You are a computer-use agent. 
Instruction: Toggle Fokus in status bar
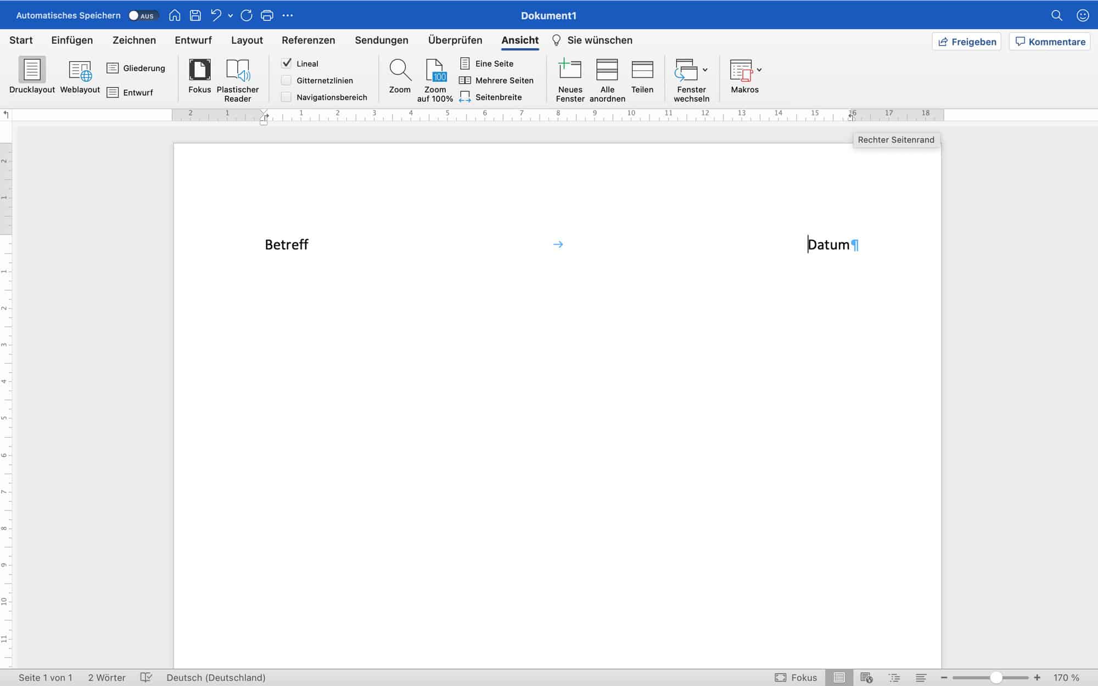[796, 678]
